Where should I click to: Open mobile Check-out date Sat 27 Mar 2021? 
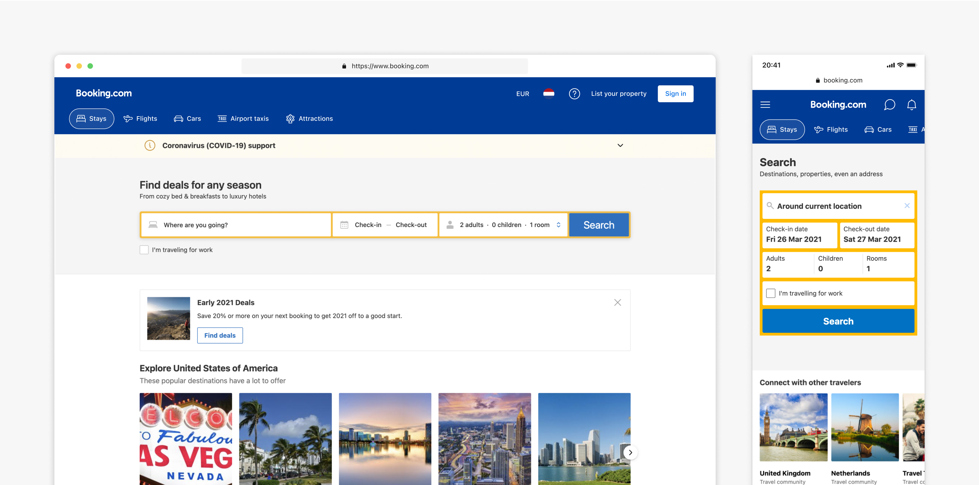pyautogui.click(x=876, y=235)
